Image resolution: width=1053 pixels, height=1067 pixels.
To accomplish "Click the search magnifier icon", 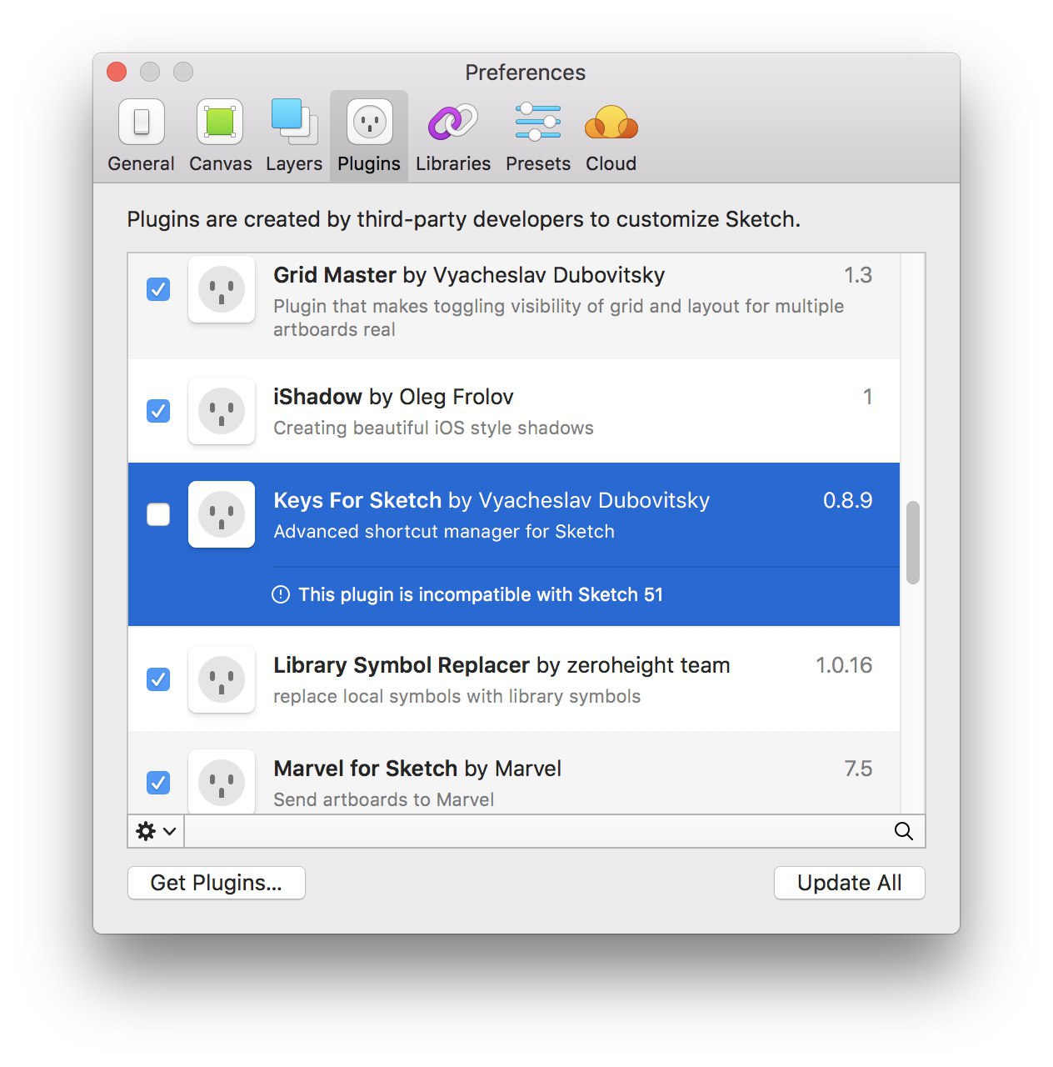I will 904,831.
